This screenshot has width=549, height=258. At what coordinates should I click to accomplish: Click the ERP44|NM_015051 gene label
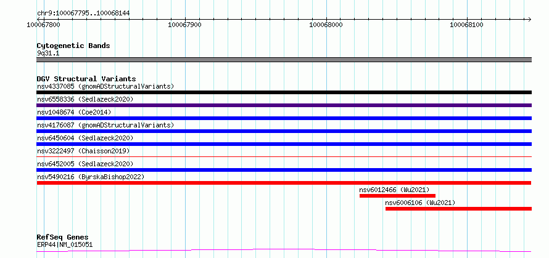coord(65,244)
